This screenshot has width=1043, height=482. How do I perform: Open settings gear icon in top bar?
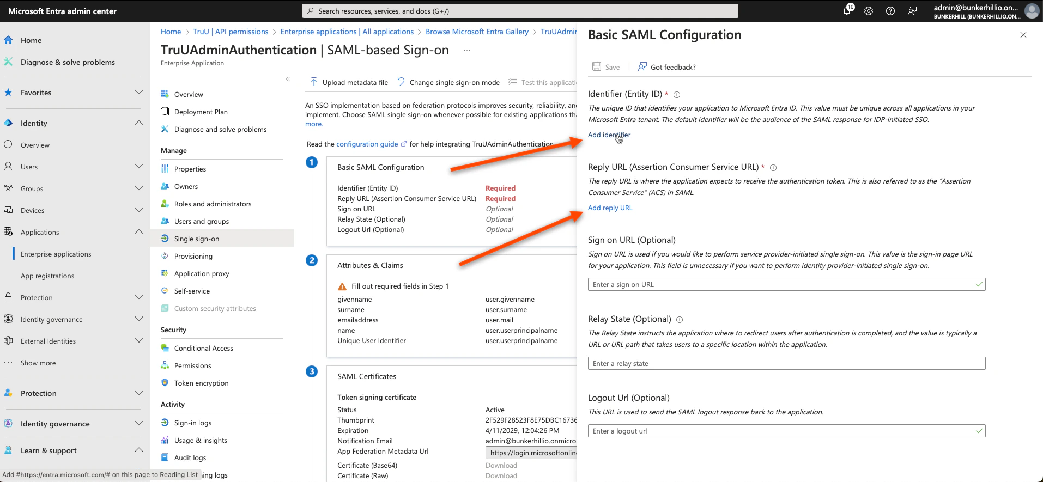pyautogui.click(x=869, y=11)
